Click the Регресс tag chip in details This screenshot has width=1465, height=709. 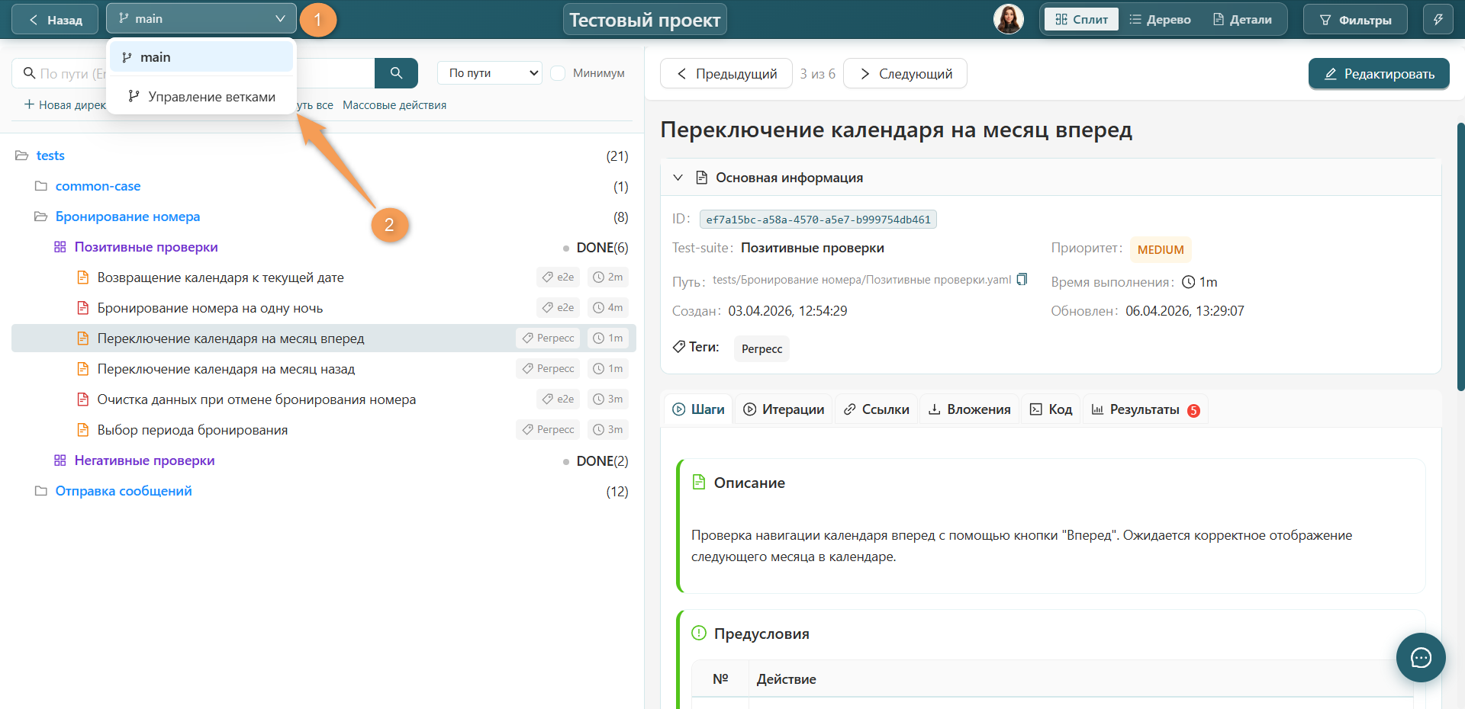761,348
